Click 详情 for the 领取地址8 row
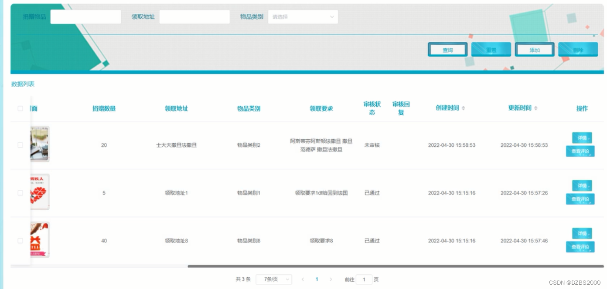Screen dimensions: 607x289 (582, 233)
